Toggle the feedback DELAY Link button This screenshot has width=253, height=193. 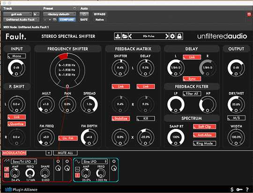(x=146, y=86)
